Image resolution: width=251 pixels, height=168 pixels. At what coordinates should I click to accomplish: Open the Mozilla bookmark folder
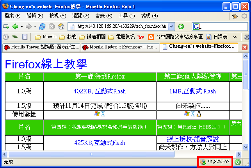click(x=46, y=37)
